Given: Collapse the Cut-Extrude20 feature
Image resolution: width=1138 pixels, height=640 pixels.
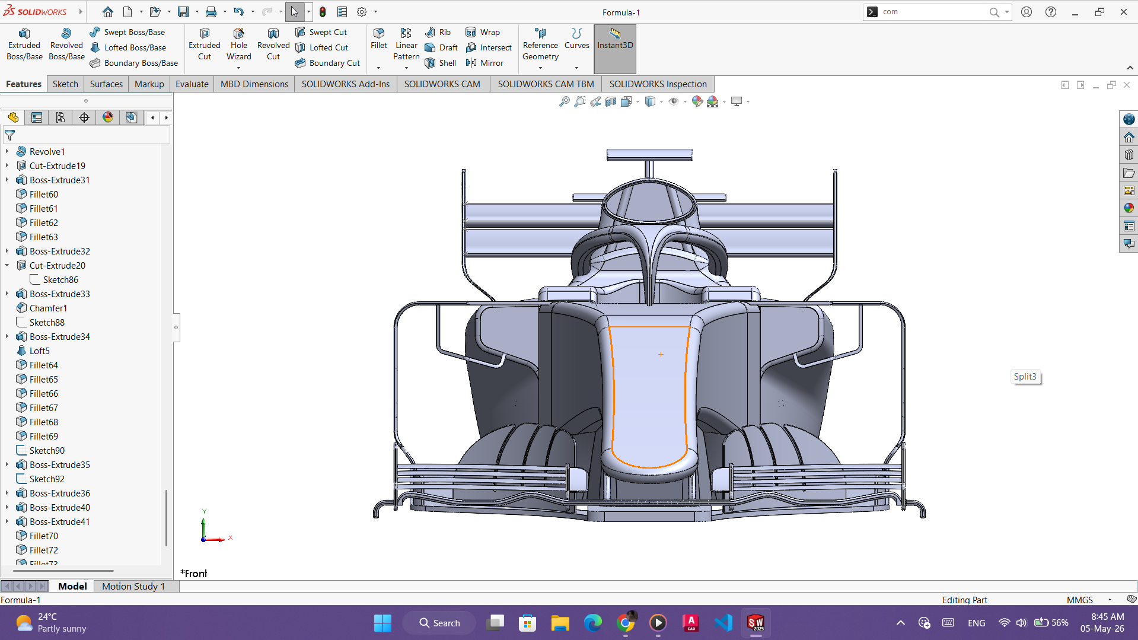Looking at the screenshot, I should tap(7, 266).
